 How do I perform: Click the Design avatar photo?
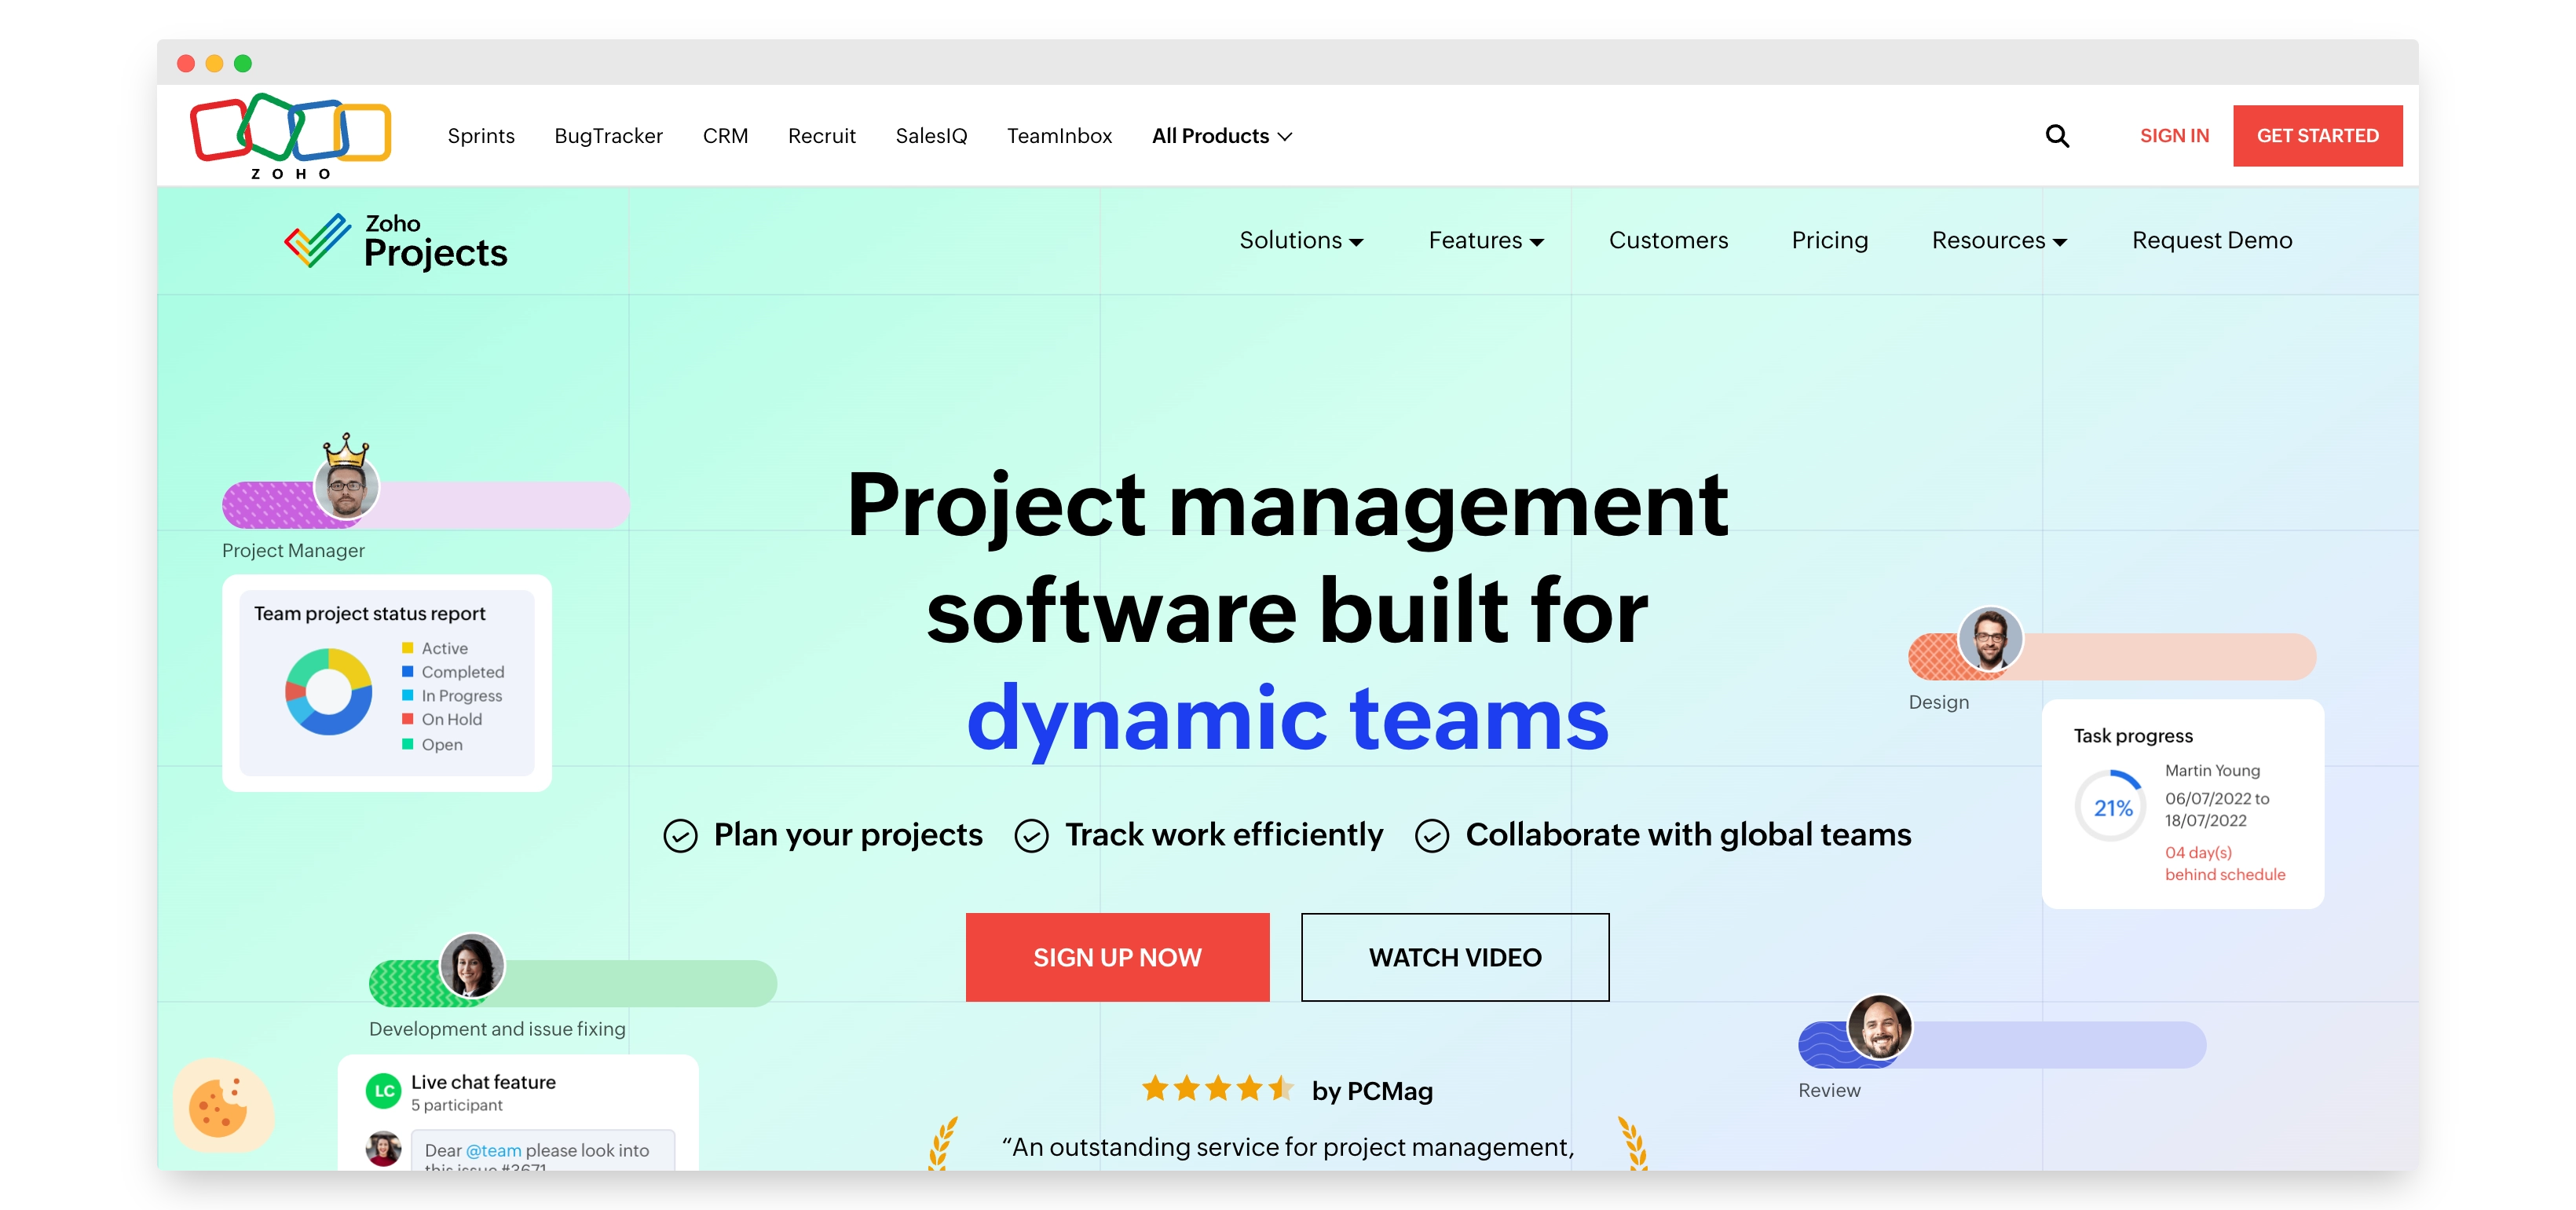[x=1989, y=640]
